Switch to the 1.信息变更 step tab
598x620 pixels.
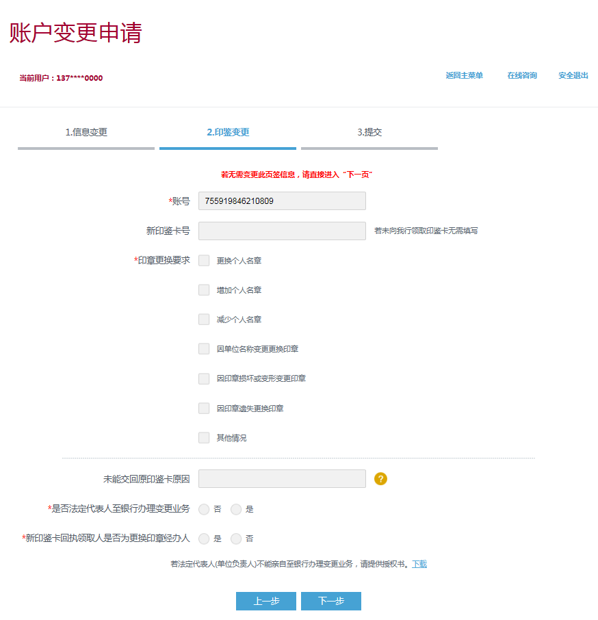point(86,133)
